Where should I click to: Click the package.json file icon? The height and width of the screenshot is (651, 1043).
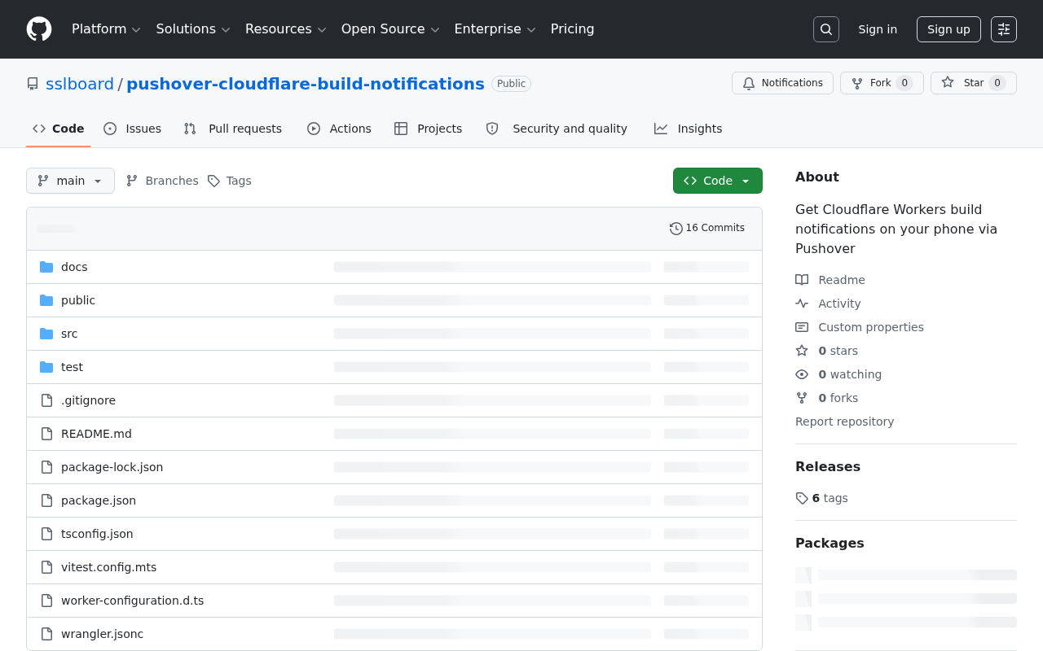pyautogui.click(x=46, y=500)
